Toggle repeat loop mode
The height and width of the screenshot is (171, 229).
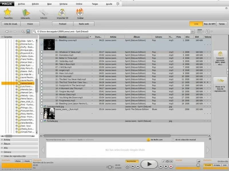coord(167,161)
